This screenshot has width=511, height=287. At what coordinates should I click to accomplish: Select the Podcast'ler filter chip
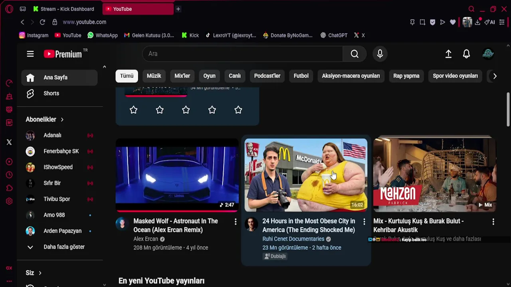267,76
